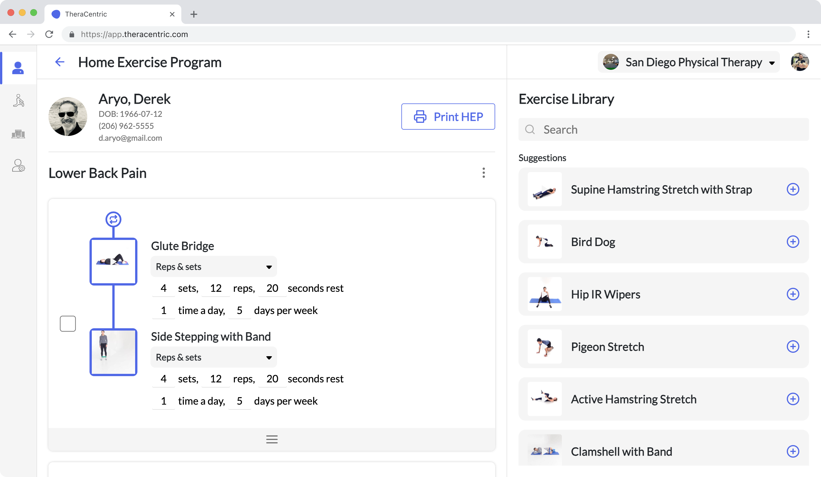Click the Supine Hamstring Stretch thumbnail
The image size is (821, 477).
545,189
